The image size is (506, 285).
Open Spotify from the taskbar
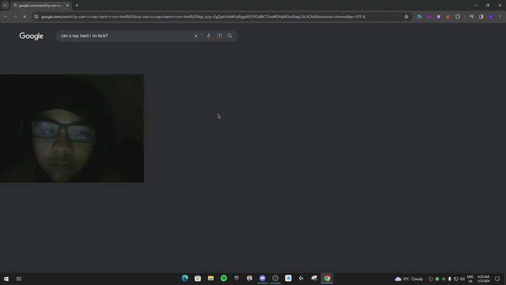224,278
